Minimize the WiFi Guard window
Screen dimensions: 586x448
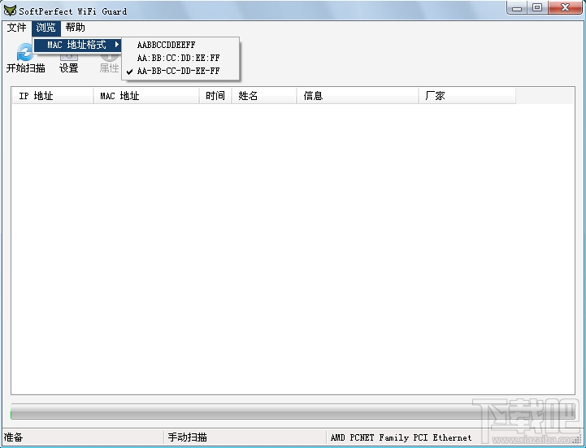pos(517,8)
